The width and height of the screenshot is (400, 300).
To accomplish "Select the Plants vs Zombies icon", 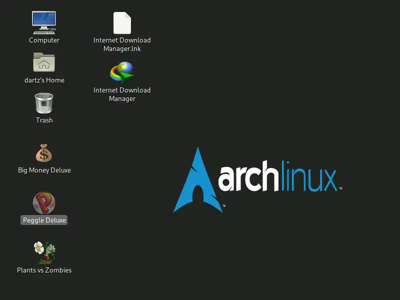I will tap(44, 253).
